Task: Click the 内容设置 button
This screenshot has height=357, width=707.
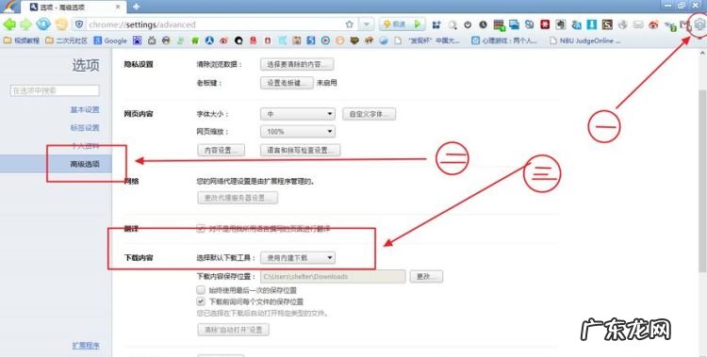Action: 221,150
